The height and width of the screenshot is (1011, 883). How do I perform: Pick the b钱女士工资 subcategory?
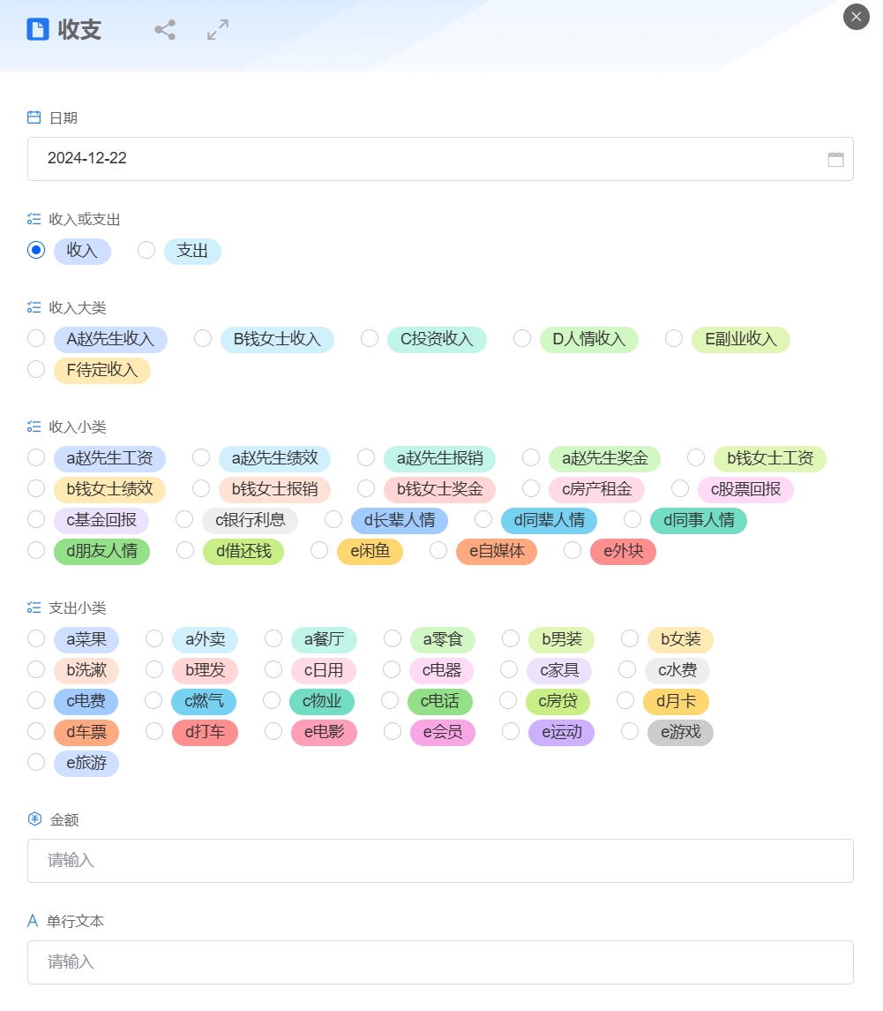(x=696, y=458)
